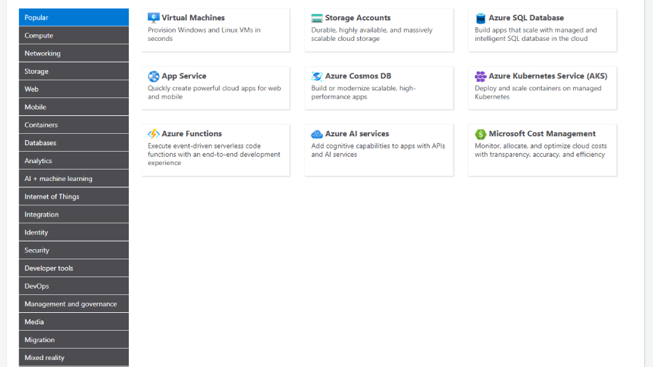This screenshot has height=367, width=653.
Task: Open the Integration category
Action: [74, 214]
